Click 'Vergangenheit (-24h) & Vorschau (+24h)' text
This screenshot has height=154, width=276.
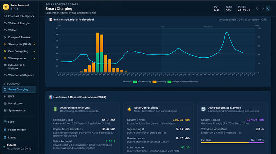pos(243,19)
